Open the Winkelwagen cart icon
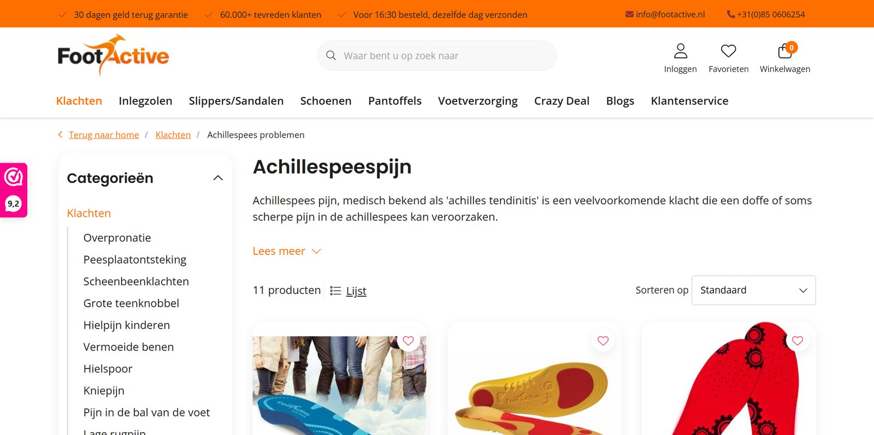 pos(785,51)
